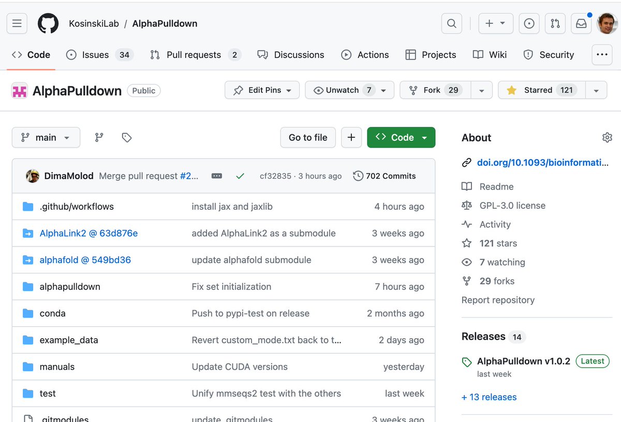Click the Go to file button
Screen dimensions: 621x422
pyautogui.click(x=308, y=137)
